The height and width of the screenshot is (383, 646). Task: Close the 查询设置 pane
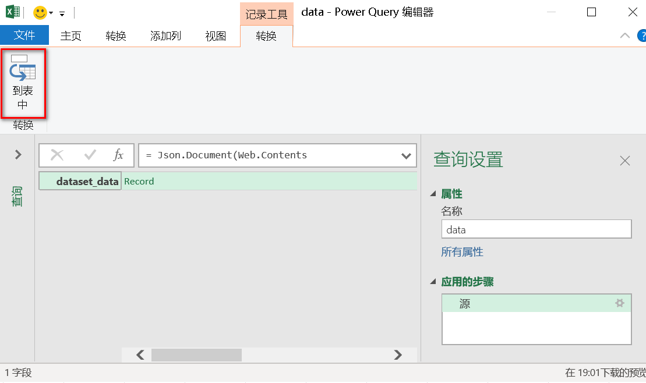tap(624, 161)
